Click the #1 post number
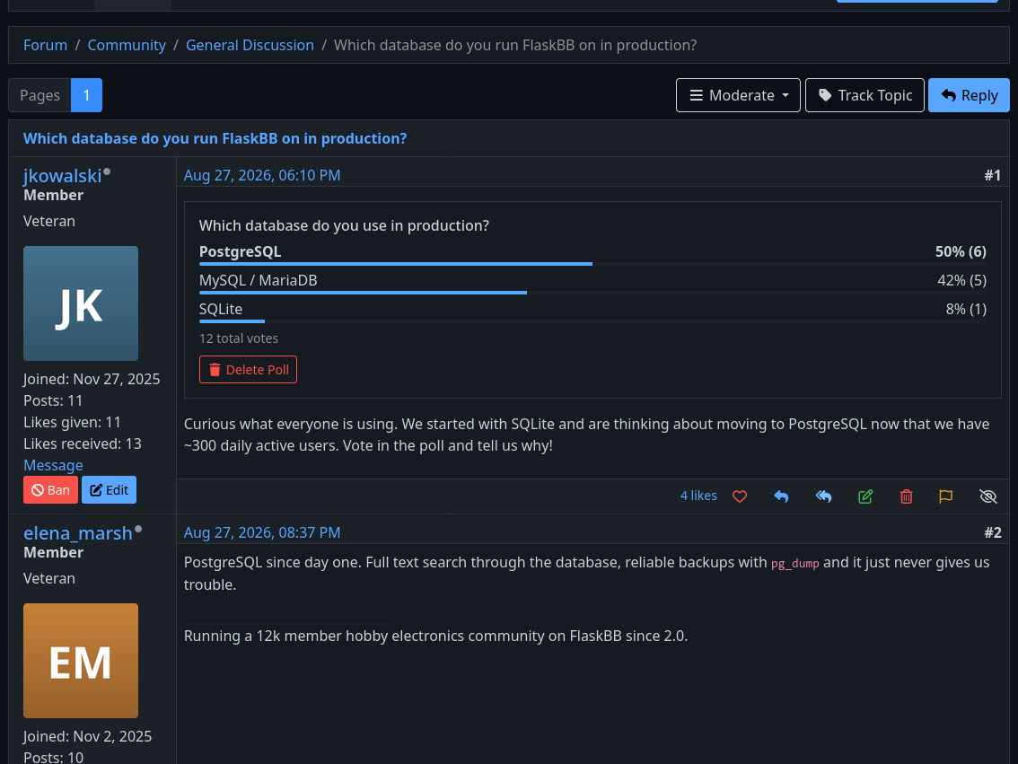Viewport: 1018px width, 764px height. (992, 175)
